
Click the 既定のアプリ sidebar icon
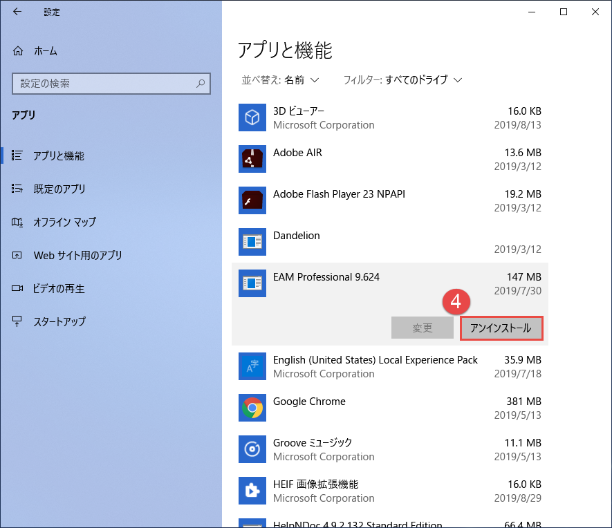17,189
